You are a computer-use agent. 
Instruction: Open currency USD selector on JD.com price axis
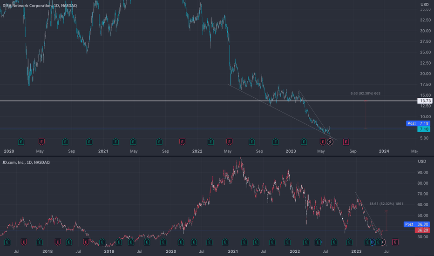[x=422, y=162]
